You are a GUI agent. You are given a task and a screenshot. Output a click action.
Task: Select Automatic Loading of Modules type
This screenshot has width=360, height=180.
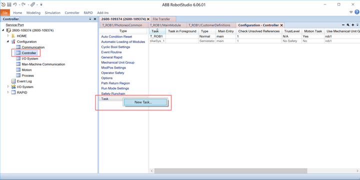click(123, 42)
